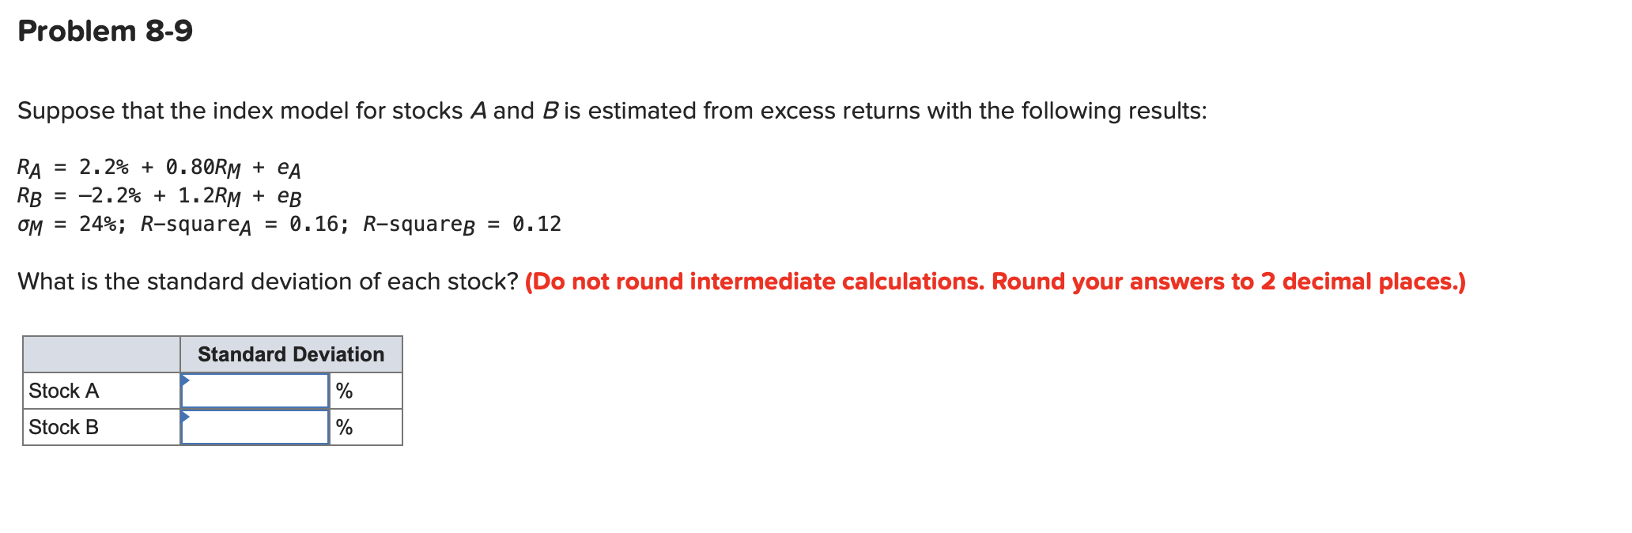Viewport: 1632px width, 533px height.
Task: Click the Problem 8-9 heading
Action: [x=105, y=31]
